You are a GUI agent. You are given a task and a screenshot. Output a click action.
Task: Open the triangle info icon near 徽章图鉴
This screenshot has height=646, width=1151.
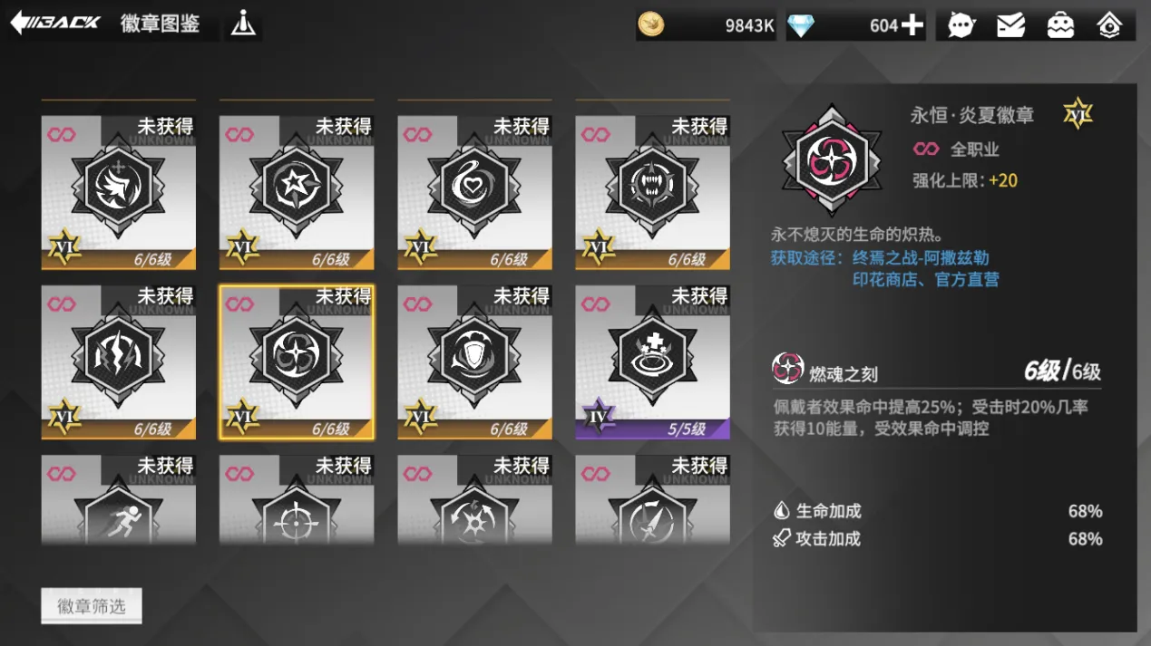(x=242, y=24)
